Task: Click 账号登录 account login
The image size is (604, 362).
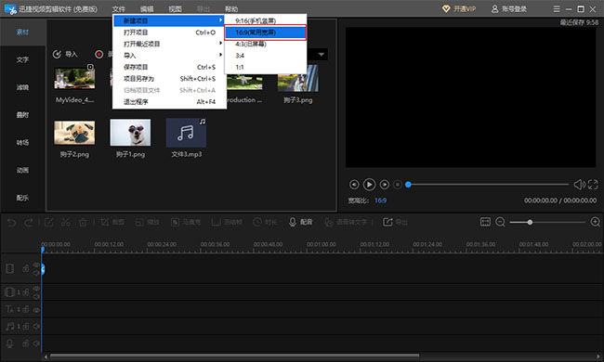Action: (x=508, y=9)
